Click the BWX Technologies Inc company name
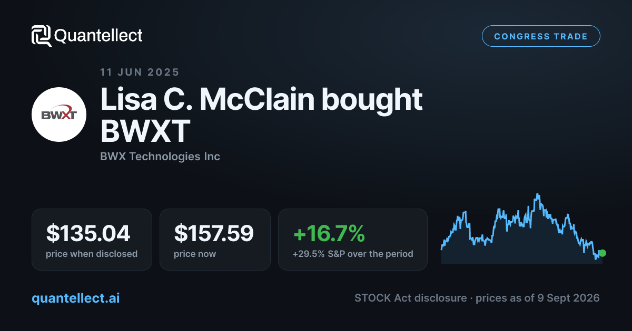632x331 pixels. [160, 157]
